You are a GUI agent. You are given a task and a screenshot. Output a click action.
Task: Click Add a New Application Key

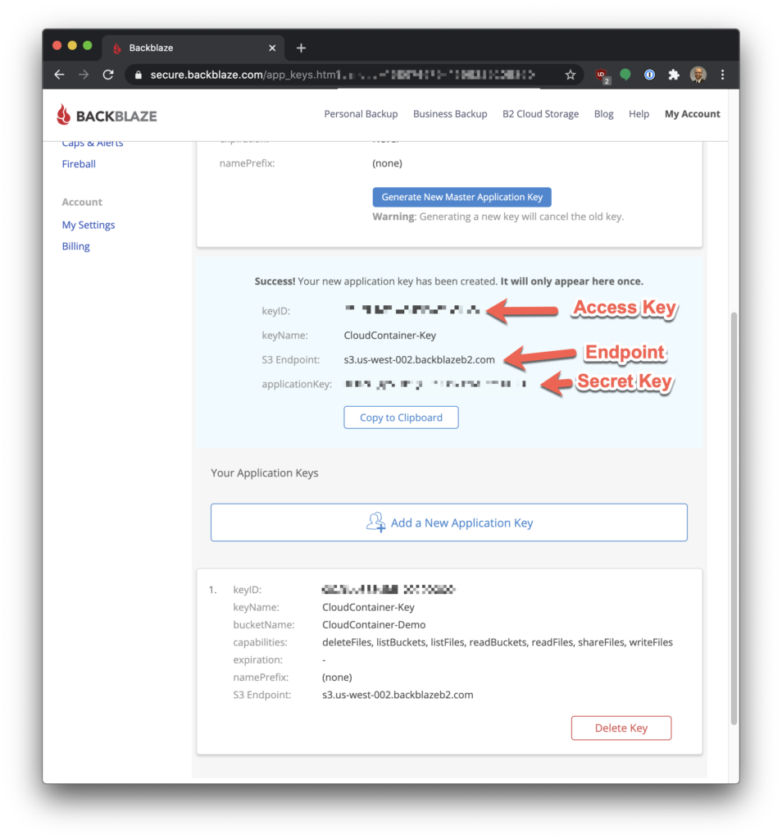click(x=449, y=523)
